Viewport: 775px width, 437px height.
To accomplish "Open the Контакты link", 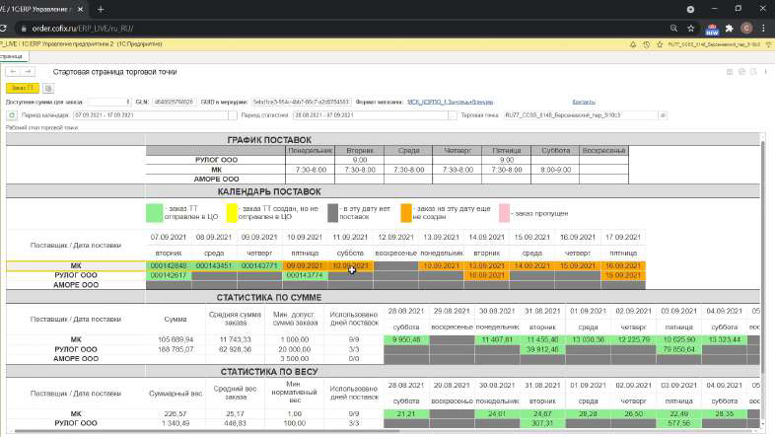I will click(x=584, y=102).
